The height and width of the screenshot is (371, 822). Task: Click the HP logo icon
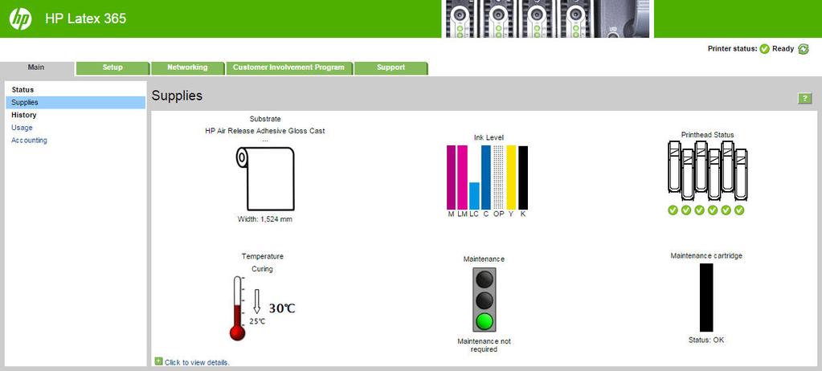(x=20, y=19)
